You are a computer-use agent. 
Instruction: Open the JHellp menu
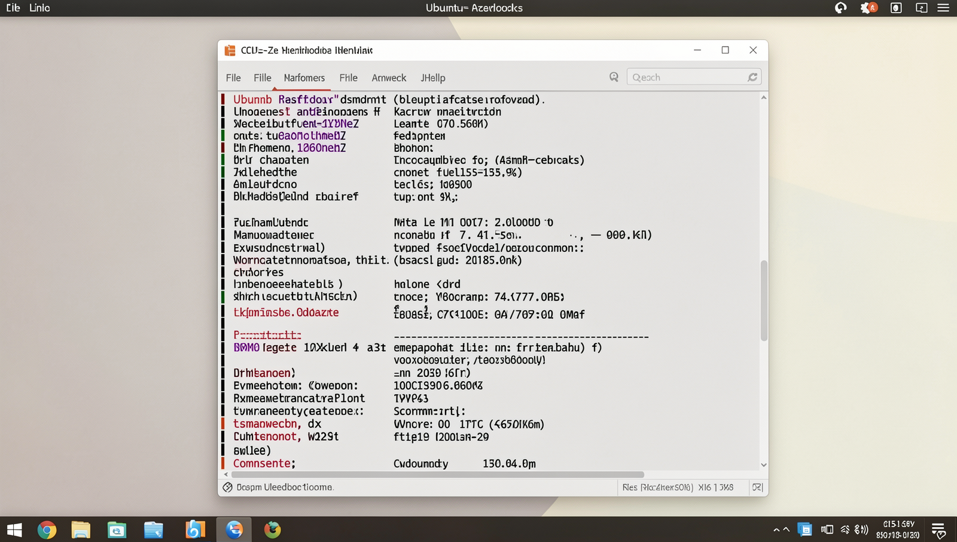click(x=433, y=78)
